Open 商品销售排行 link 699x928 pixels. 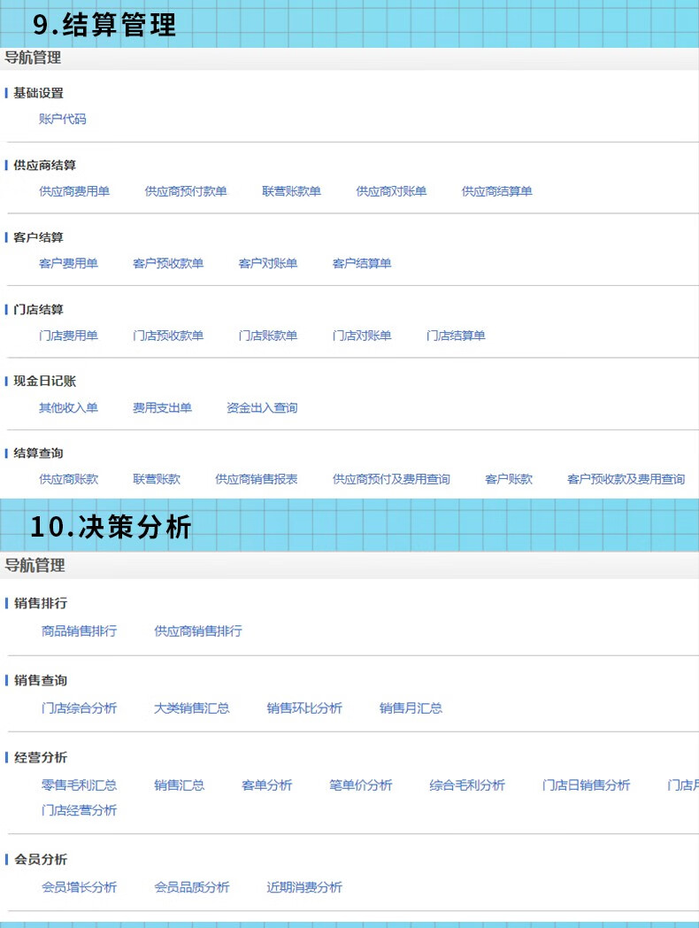pyautogui.click(x=79, y=631)
